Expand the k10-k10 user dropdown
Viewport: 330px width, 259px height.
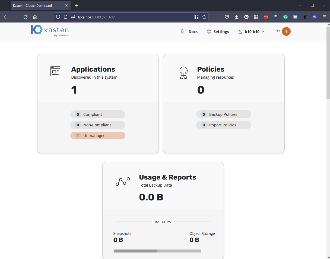(x=252, y=32)
